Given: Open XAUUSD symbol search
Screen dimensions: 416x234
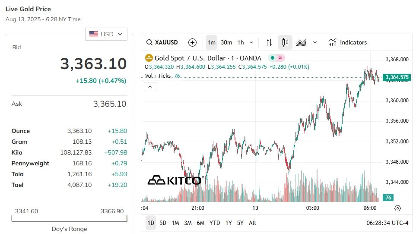Looking at the screenshot, I should (162, 42).
